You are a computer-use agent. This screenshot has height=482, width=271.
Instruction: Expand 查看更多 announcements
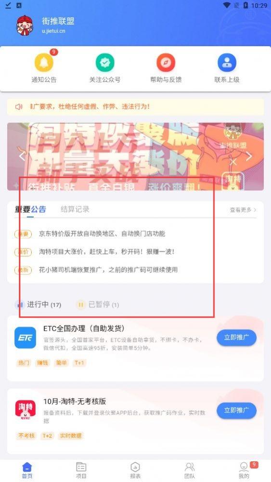(243, 210)
